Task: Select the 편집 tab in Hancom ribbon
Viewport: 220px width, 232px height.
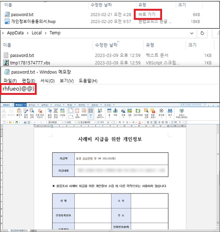Action: (18, 104)
